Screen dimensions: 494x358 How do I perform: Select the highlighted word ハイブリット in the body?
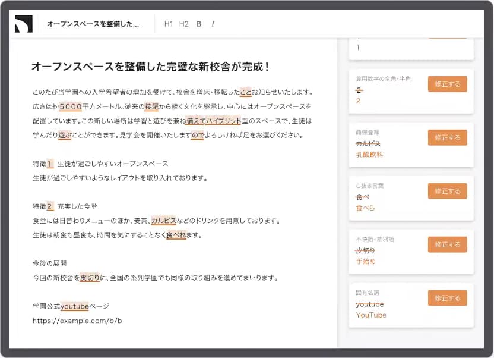click(223, 121)
